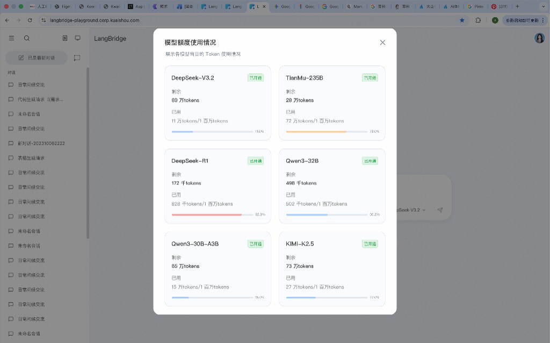550x343 pixels.
Task: Click the 已开通 badge on Qwen3-30B-A3B card
Action: pyautogui.click(x=256, y=244)
